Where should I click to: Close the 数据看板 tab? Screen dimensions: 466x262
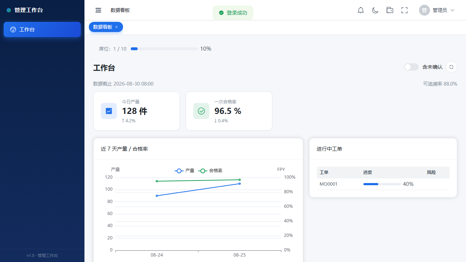(116, 27)
